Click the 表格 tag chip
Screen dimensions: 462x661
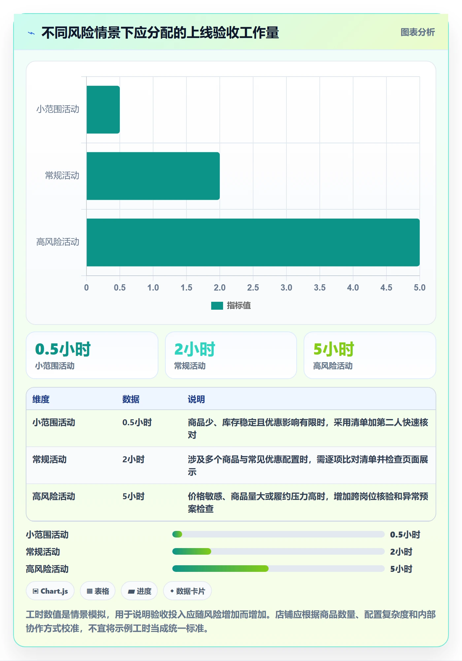click(98, 591)
